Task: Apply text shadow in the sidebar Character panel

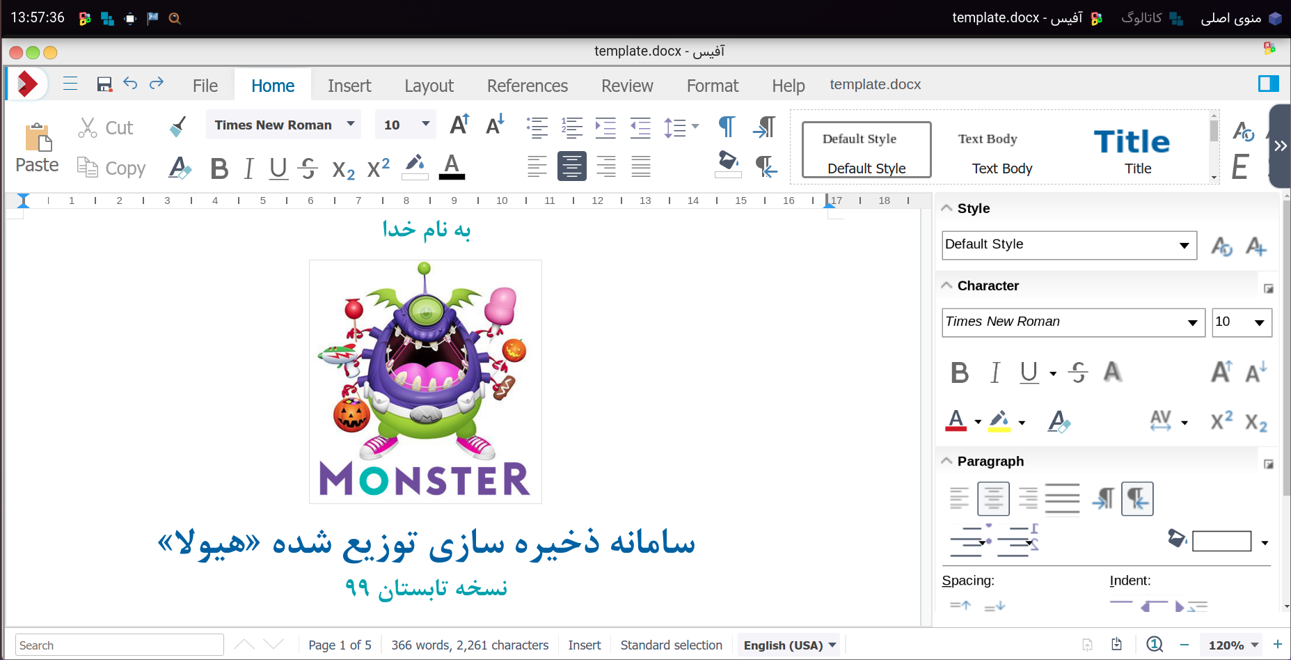Action: pos(1113,372)
